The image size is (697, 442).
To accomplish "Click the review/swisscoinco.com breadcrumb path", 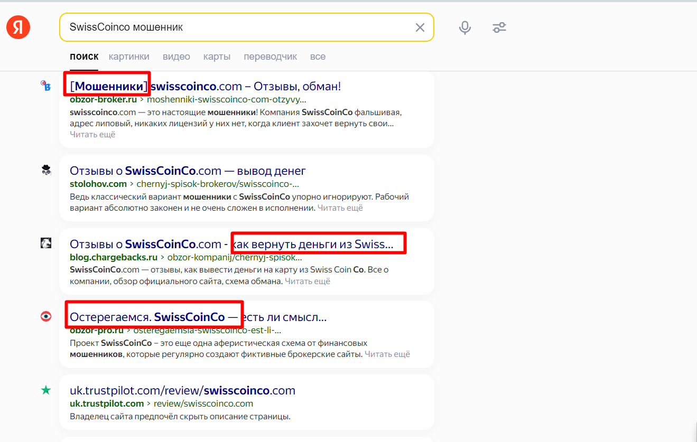I will pyautogui.click(x=203, y=403).
